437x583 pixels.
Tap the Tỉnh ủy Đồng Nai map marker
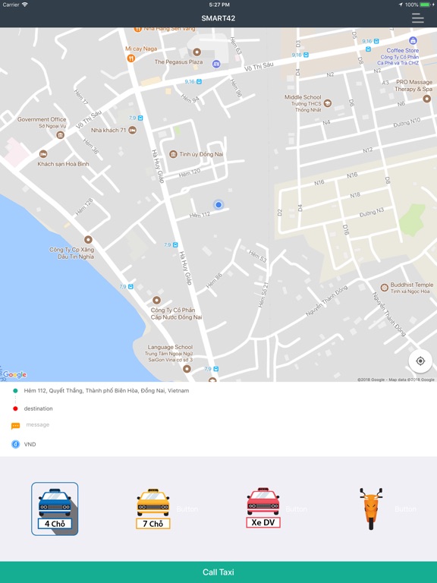tap(173, 154)
